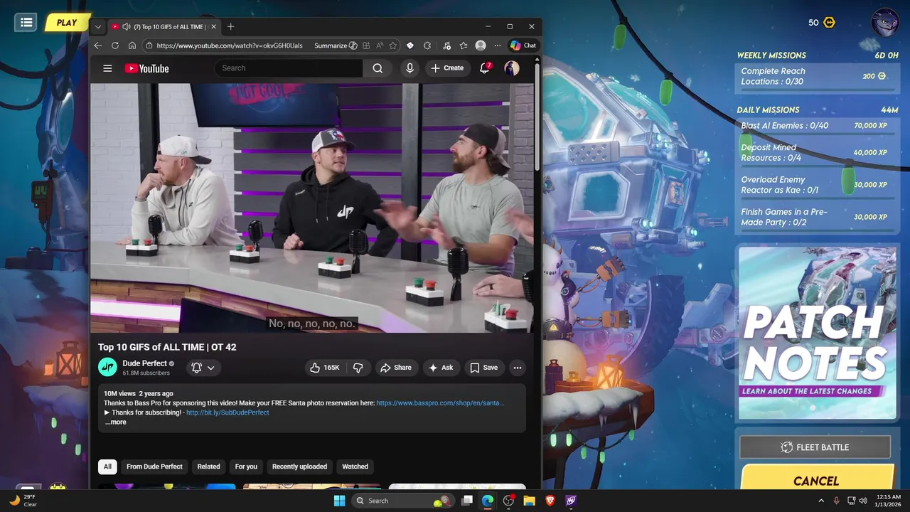Click the yellow CANCEL button
The width and height of the screenshot is (910, 512).
pos(816,479)
